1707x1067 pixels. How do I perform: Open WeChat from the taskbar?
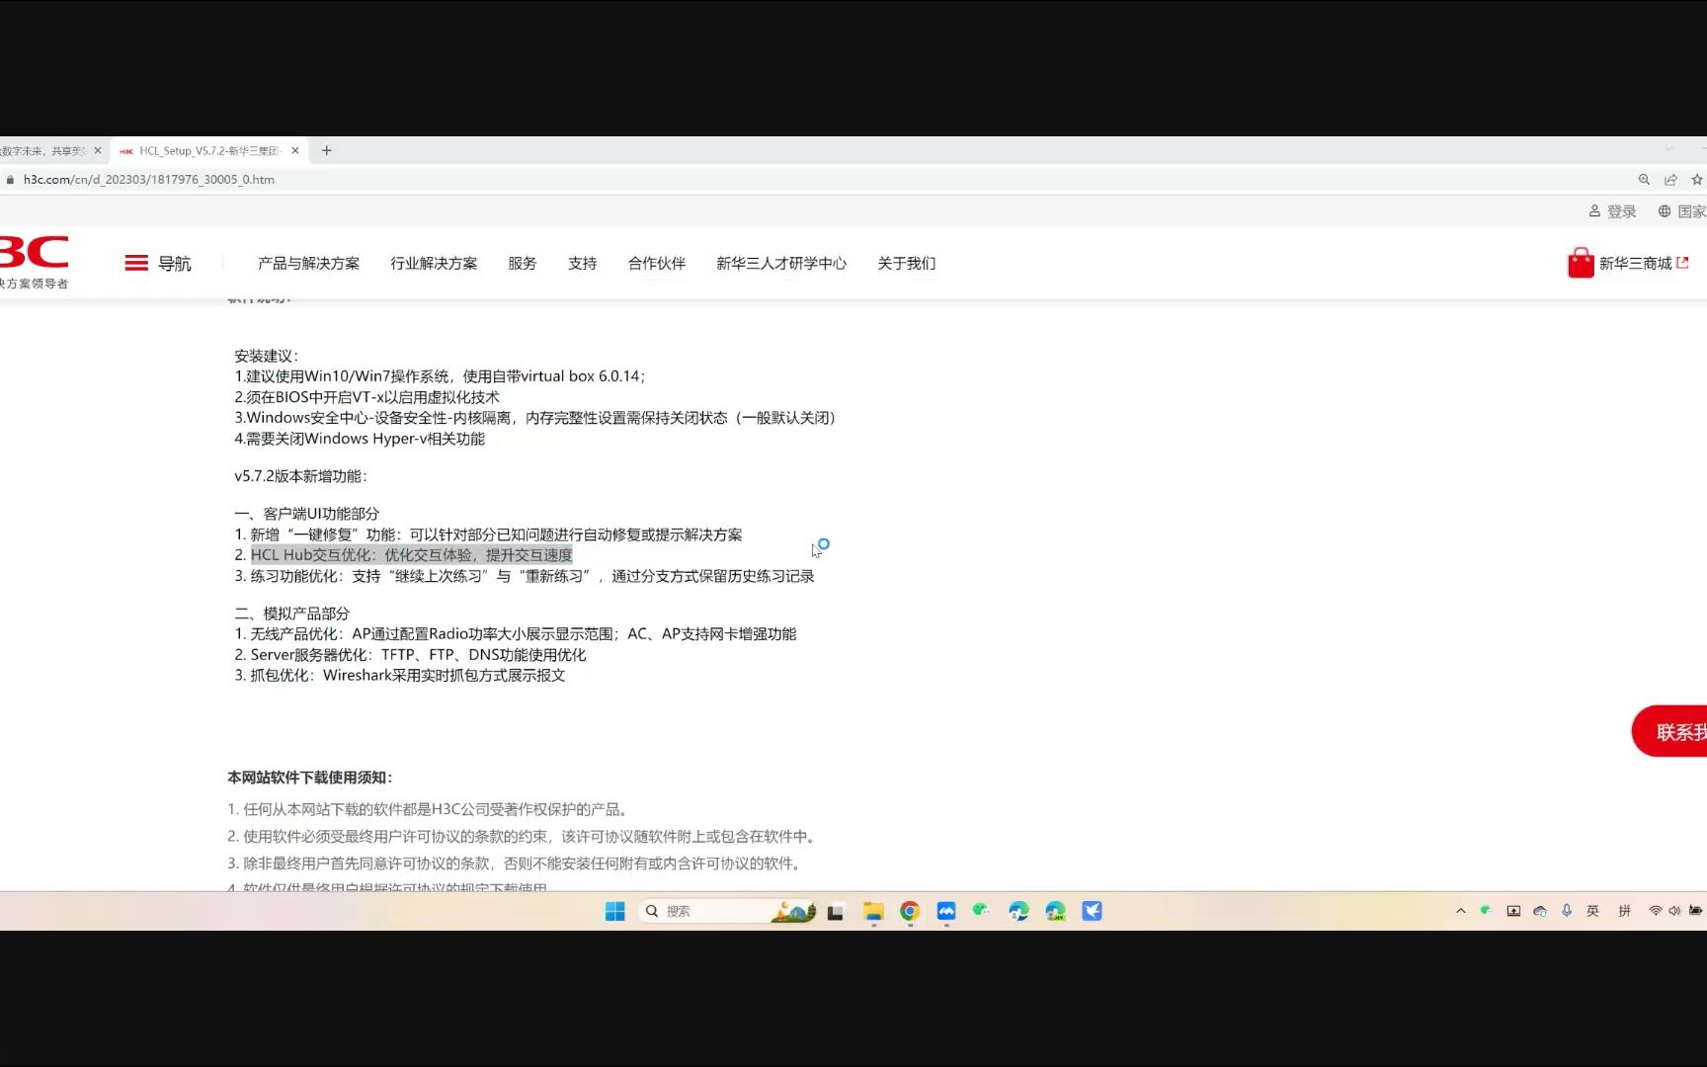point(981,911)
